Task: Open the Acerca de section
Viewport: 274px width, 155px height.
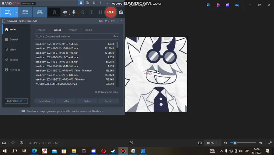Action: [17, 70]
